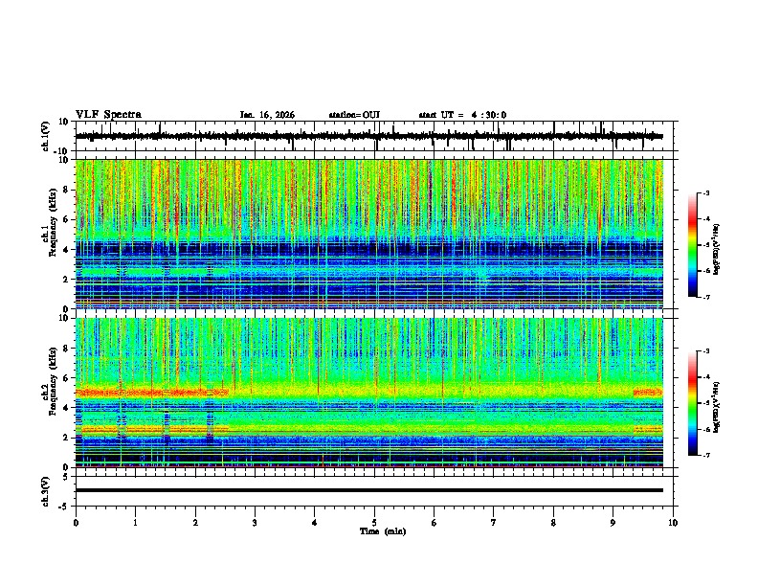Screen dimensions: 758x586
Task: Click the ch.1 spectrogram plot
Action: (368, 234)
